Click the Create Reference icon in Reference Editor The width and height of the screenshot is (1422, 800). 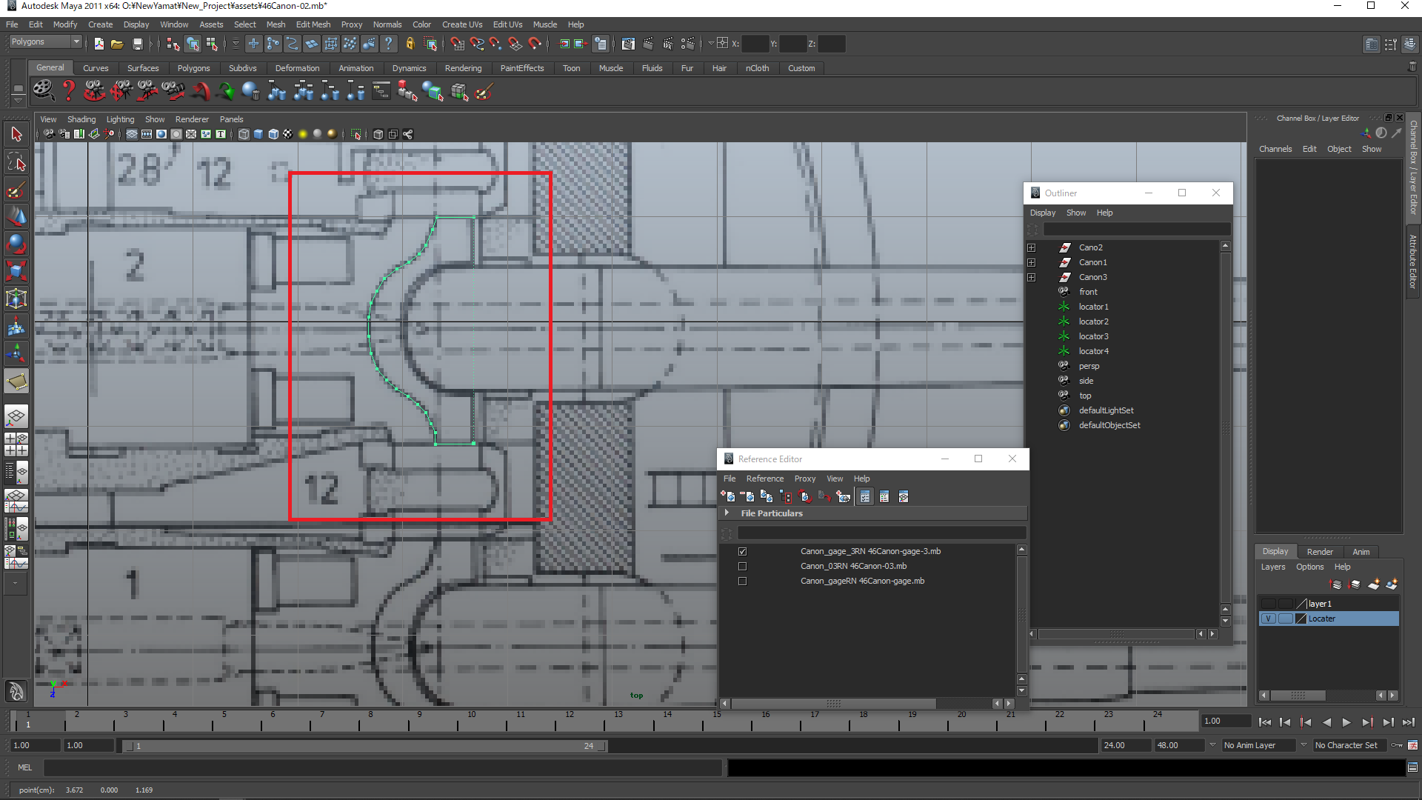pyautogui.click(x=728, y=497)
